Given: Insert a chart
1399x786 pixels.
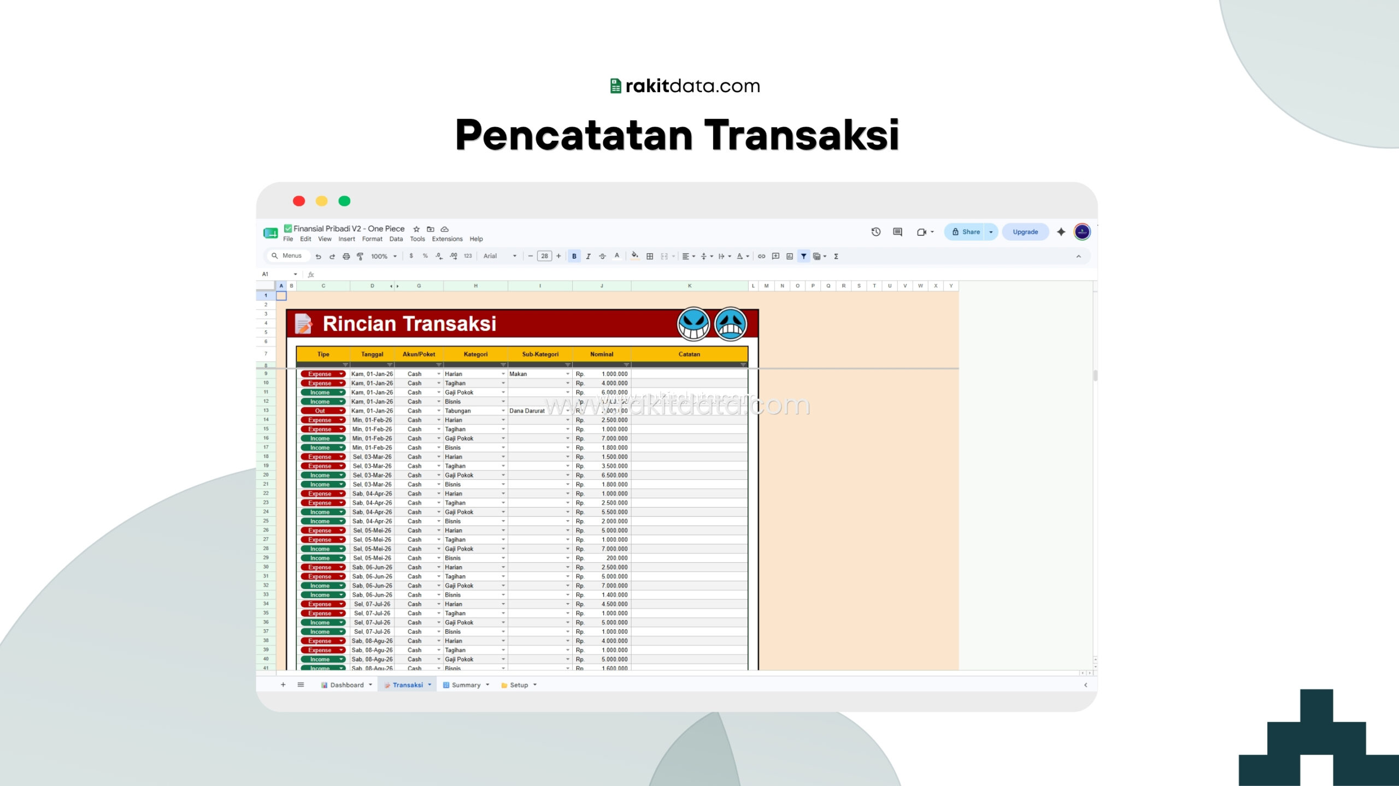Looking at the screenshot, I should click(x=790, y=256).
